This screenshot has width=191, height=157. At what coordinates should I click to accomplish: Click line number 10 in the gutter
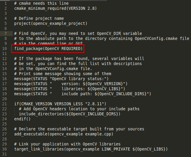pos(4,49)
